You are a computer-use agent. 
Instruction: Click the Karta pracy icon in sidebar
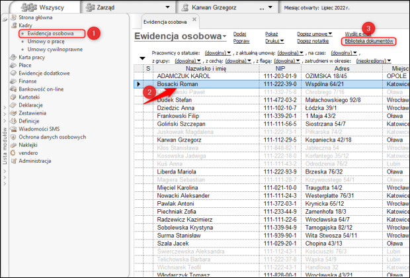[x=13, y=56]
